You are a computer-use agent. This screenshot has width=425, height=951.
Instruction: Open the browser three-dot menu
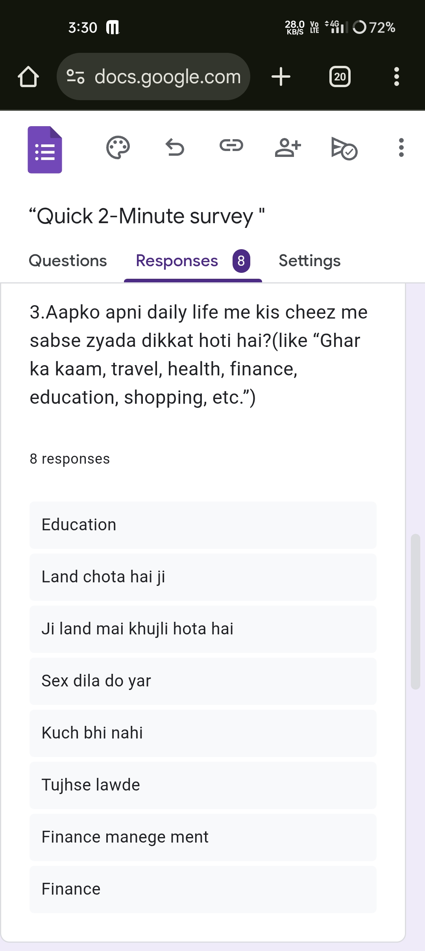(x=396, y=76)
